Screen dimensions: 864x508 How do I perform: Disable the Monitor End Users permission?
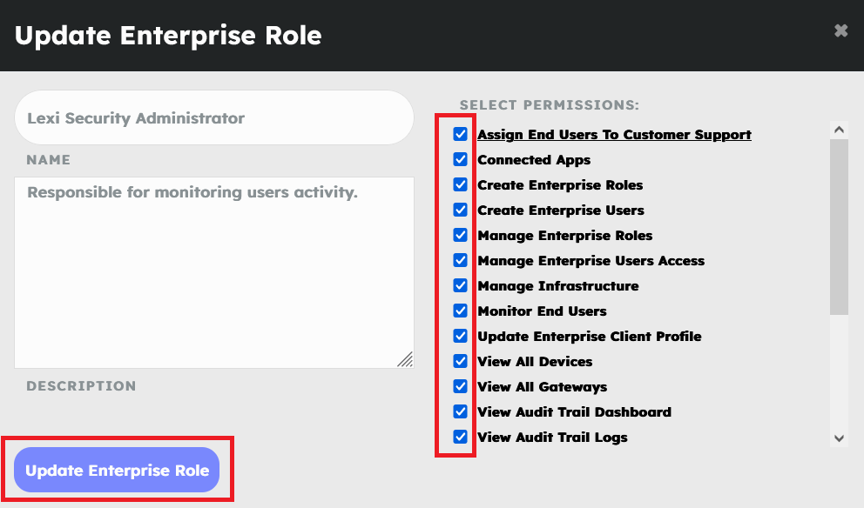[x=461, y=311]
